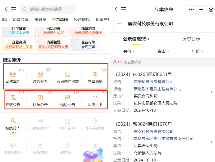This screenshot has width=215, height=162.
Task: Open defendant 安徽乐图建设工程有限公司 link
Action: click(157, 89)
